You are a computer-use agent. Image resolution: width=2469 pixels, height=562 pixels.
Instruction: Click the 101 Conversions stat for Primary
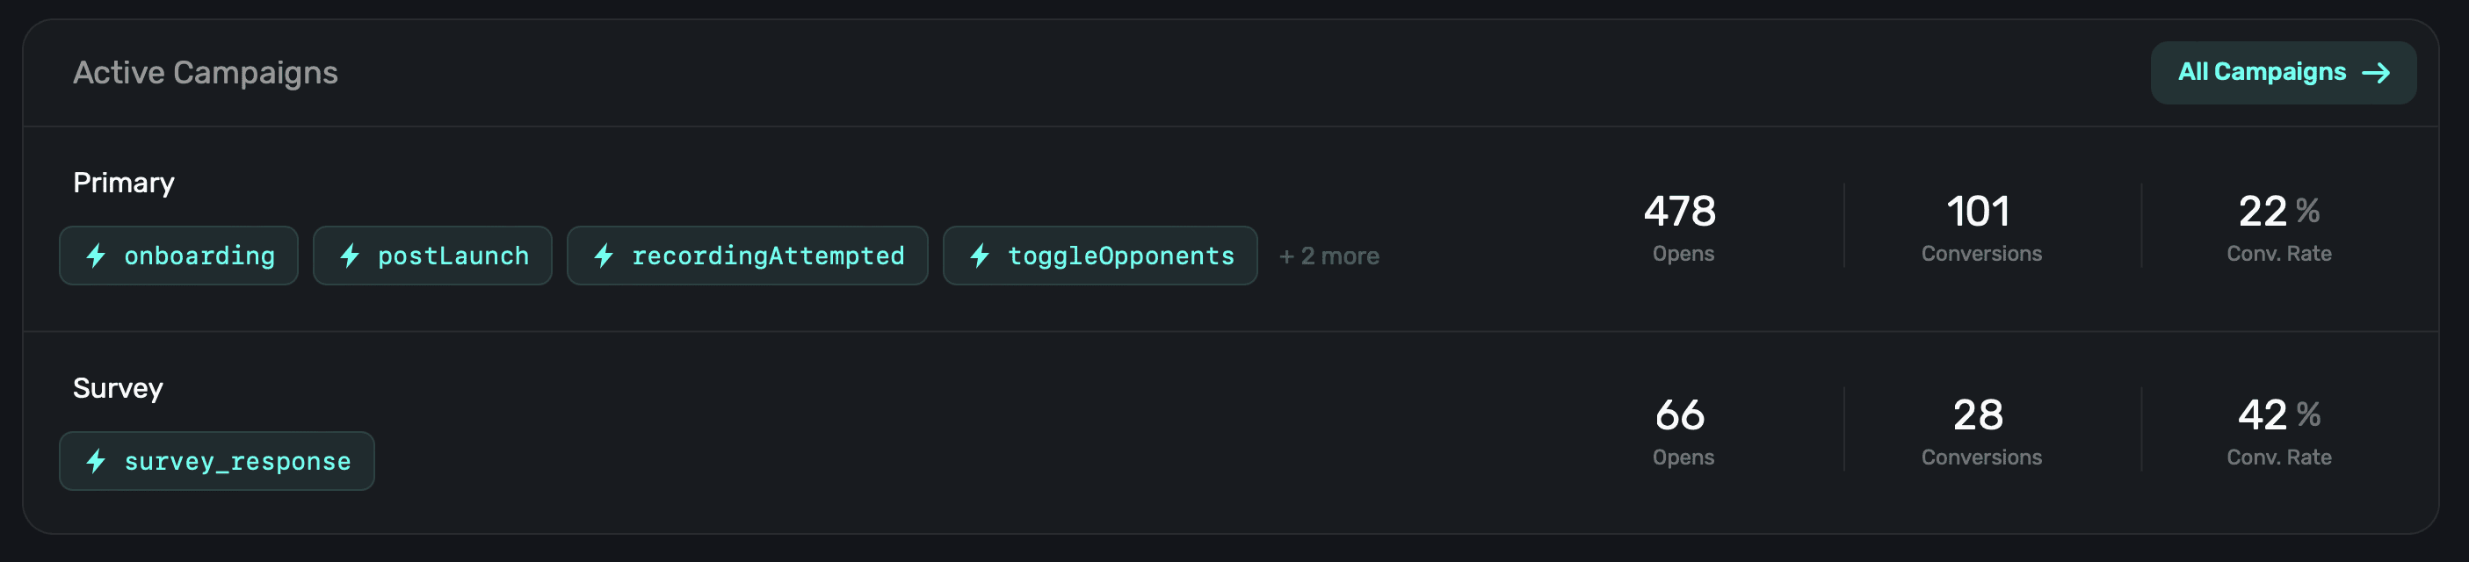(1980, 226)
